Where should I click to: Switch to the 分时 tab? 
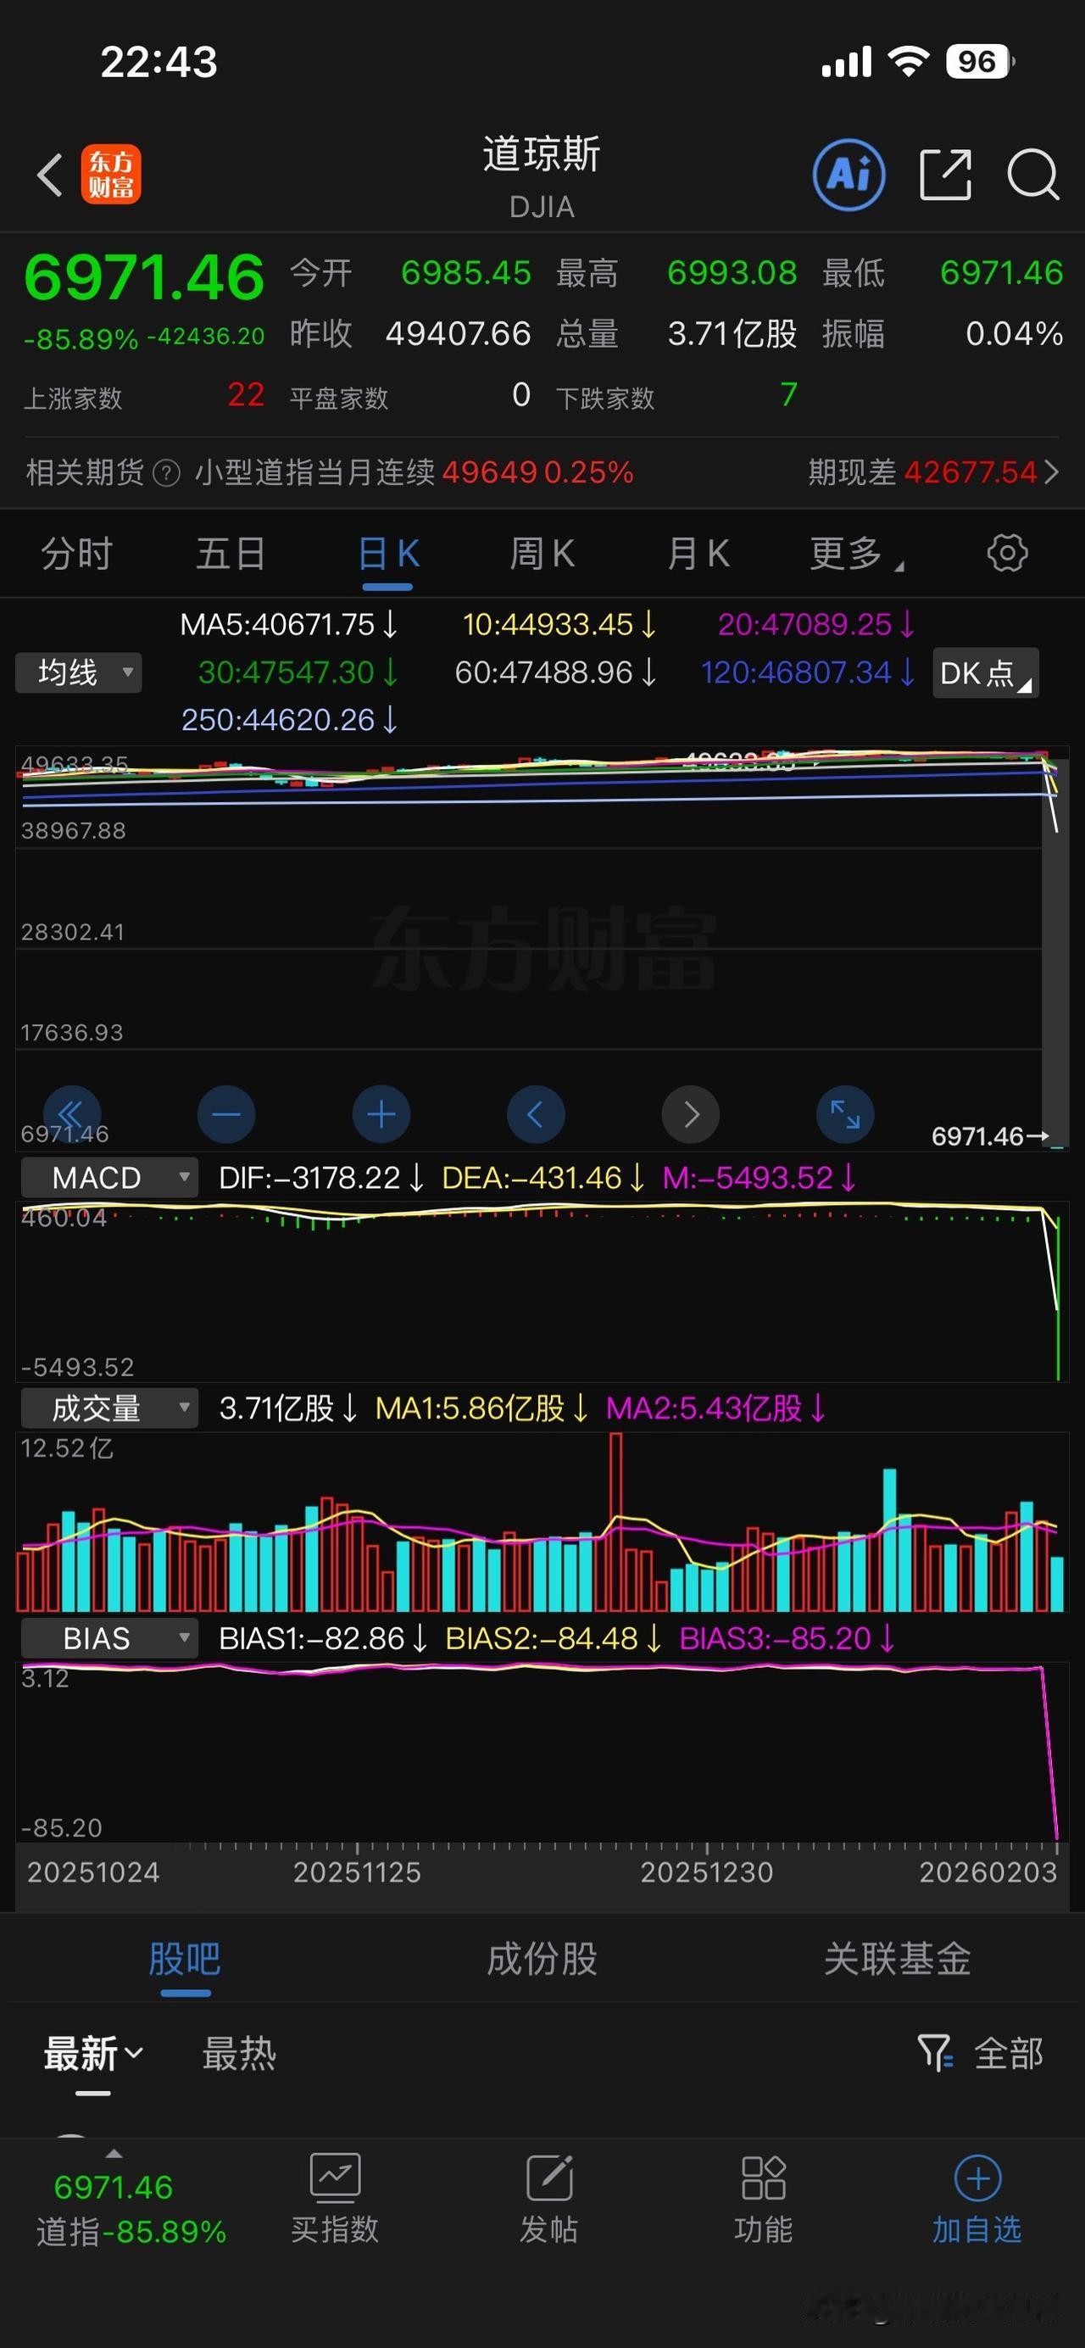tap(76, 553)
